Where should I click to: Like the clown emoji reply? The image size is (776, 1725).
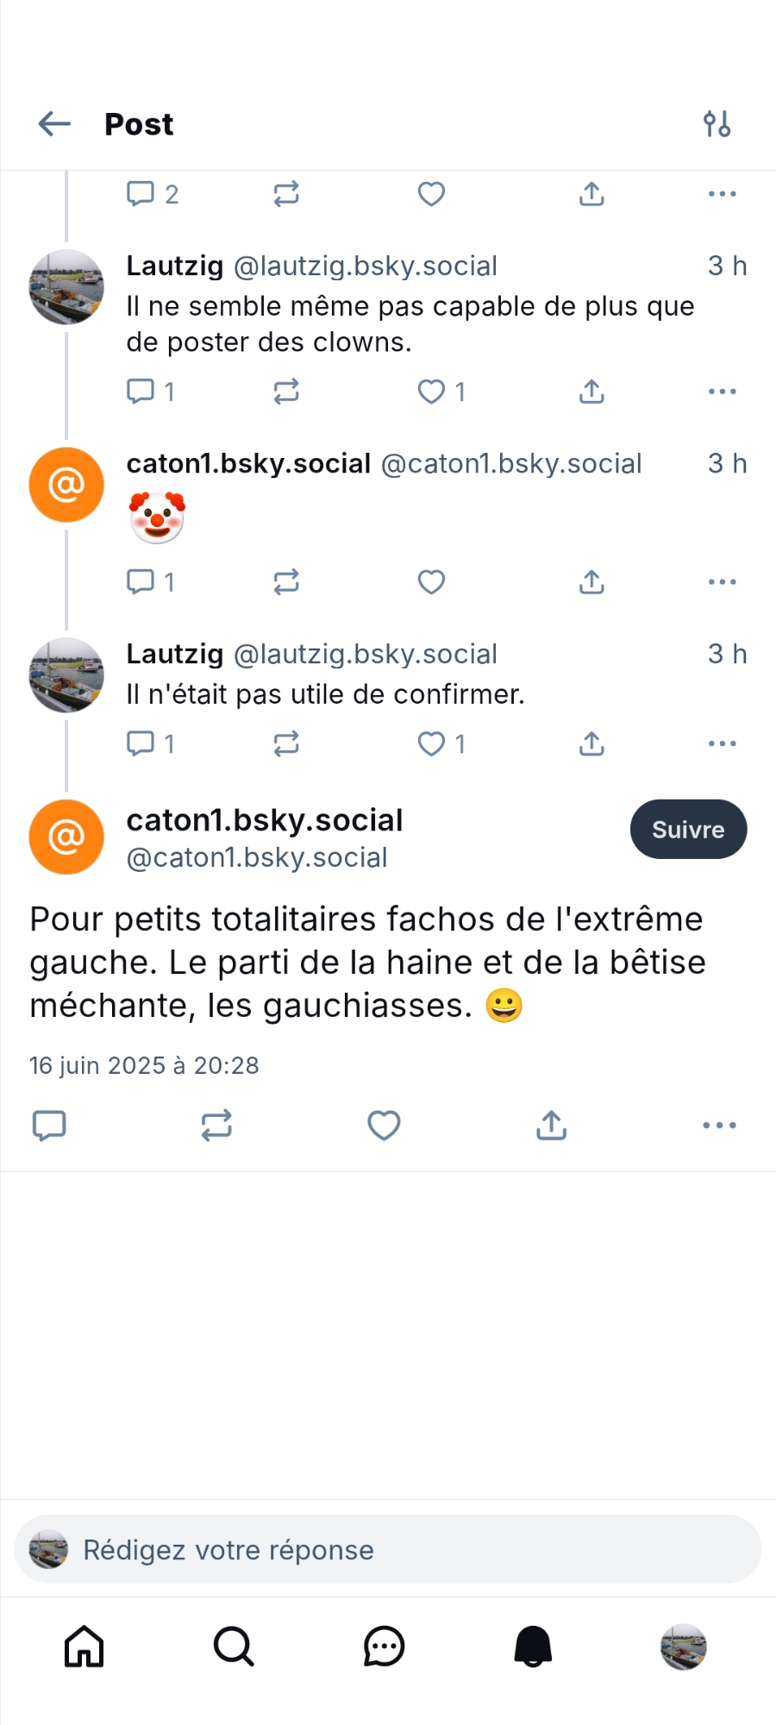(431, 582)
